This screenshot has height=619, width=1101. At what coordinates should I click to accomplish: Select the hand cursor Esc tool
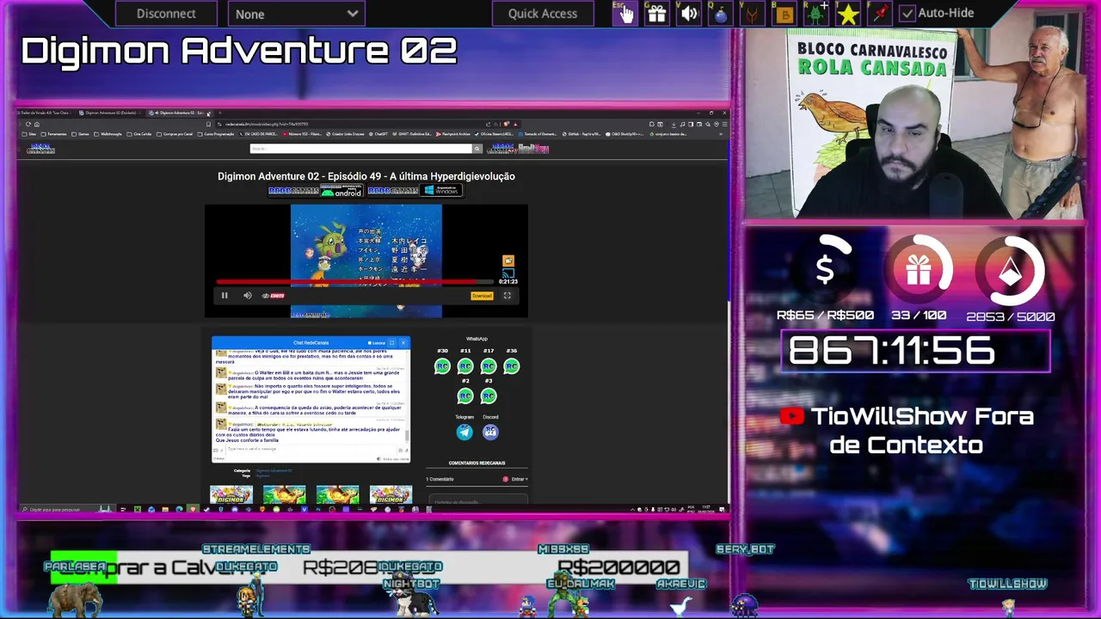click(x=624, y=13)
